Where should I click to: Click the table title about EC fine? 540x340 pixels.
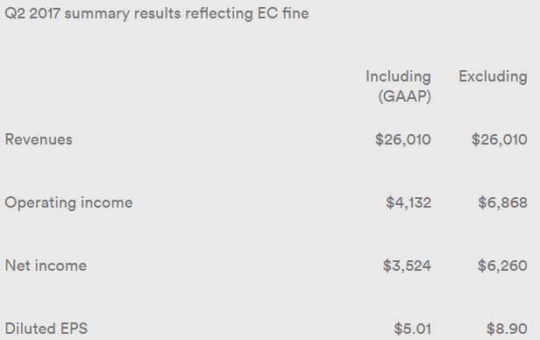157,14
